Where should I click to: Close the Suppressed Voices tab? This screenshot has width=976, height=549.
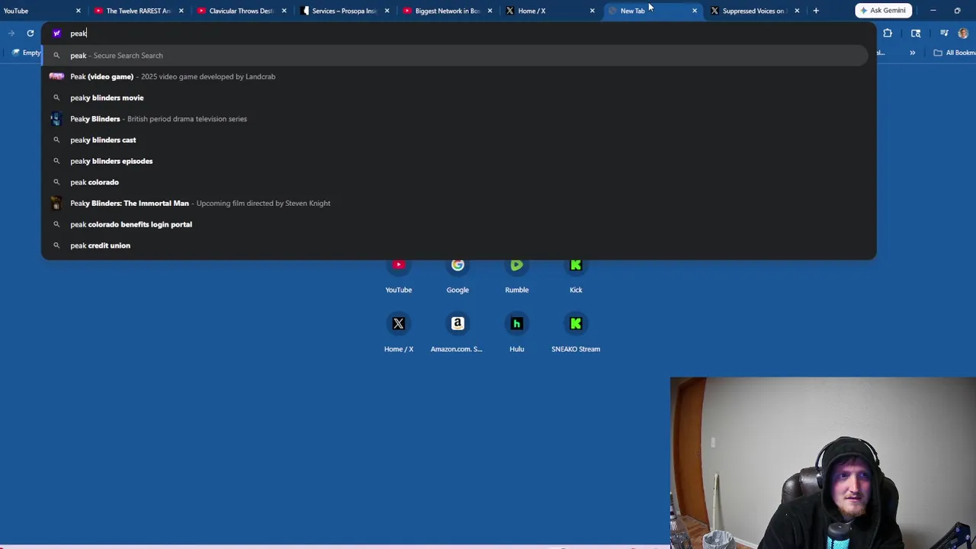click(x=797, y=11)
